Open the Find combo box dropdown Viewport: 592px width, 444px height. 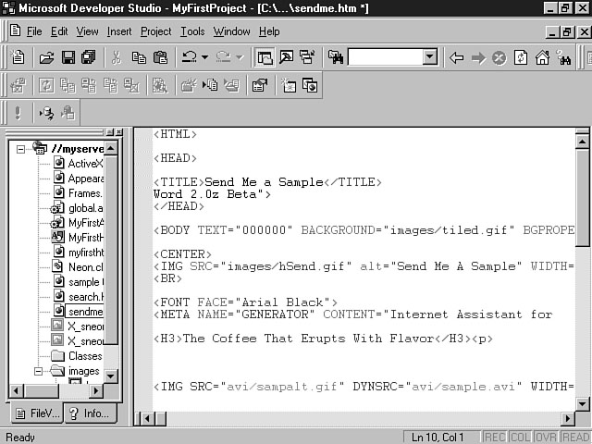pos(429,57)
